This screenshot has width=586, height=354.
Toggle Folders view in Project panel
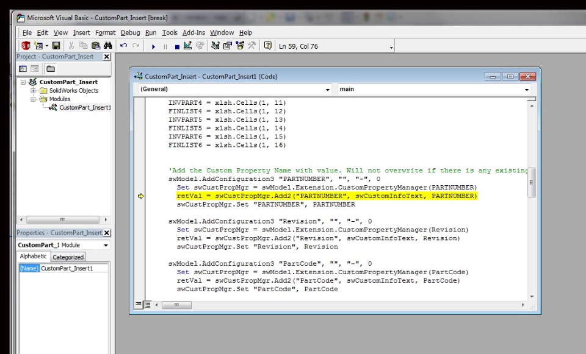(51, 69)
